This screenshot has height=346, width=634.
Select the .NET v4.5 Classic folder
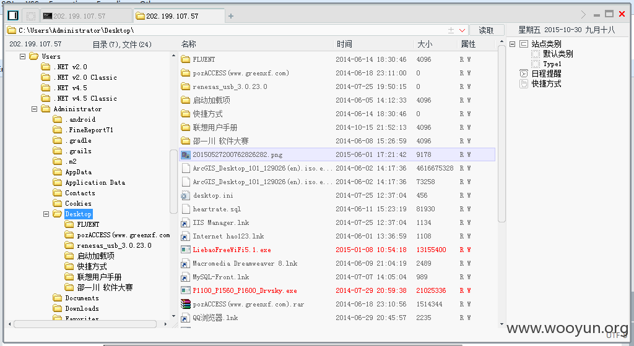[x=79, y=98]
